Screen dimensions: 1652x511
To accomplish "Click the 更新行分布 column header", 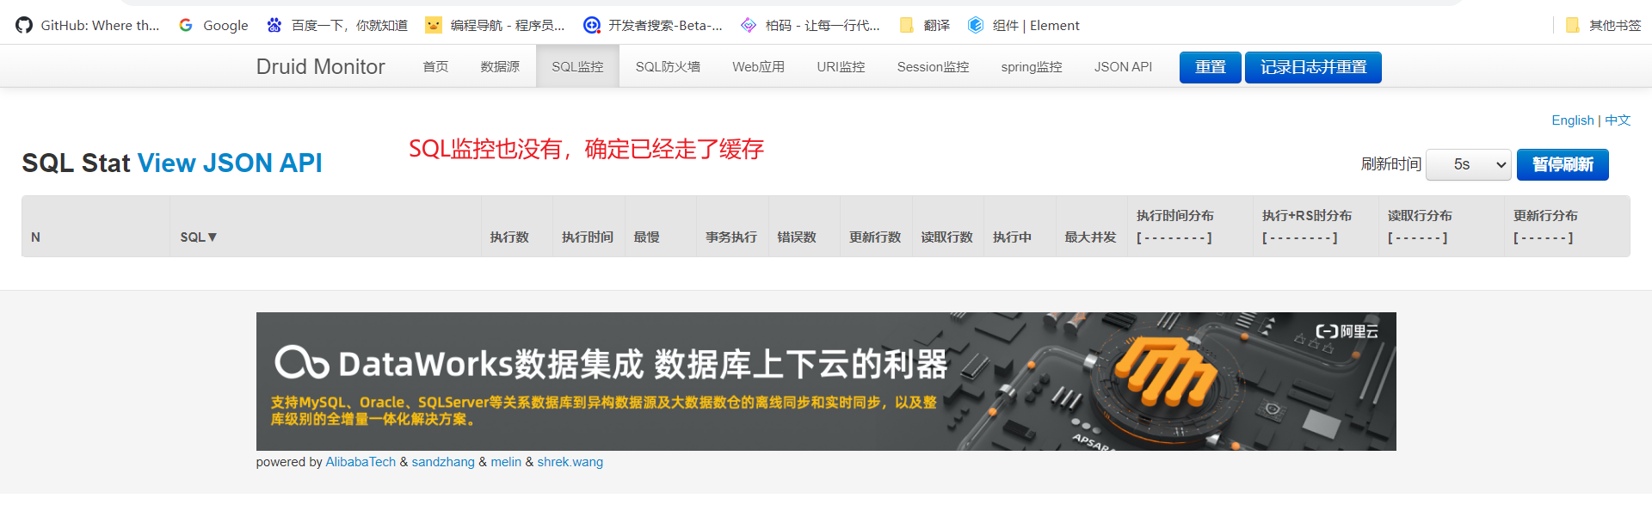I will pyautogui.click(x=1567, y=226).
